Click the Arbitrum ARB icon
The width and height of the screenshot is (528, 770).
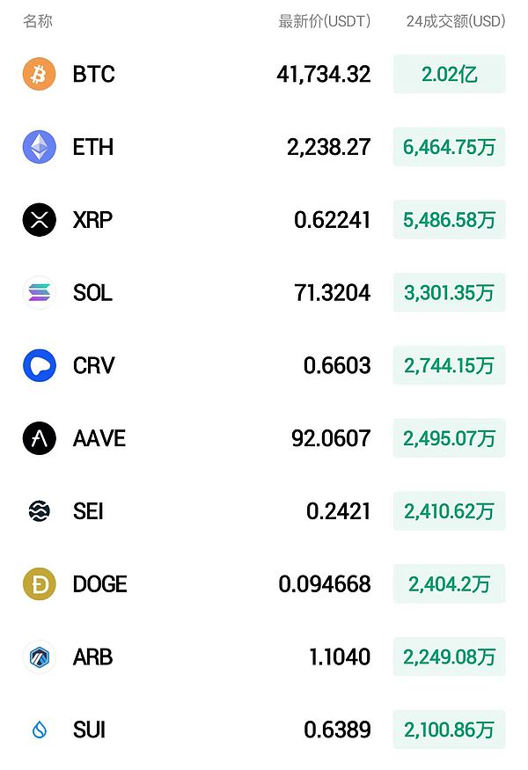(39, 656)
